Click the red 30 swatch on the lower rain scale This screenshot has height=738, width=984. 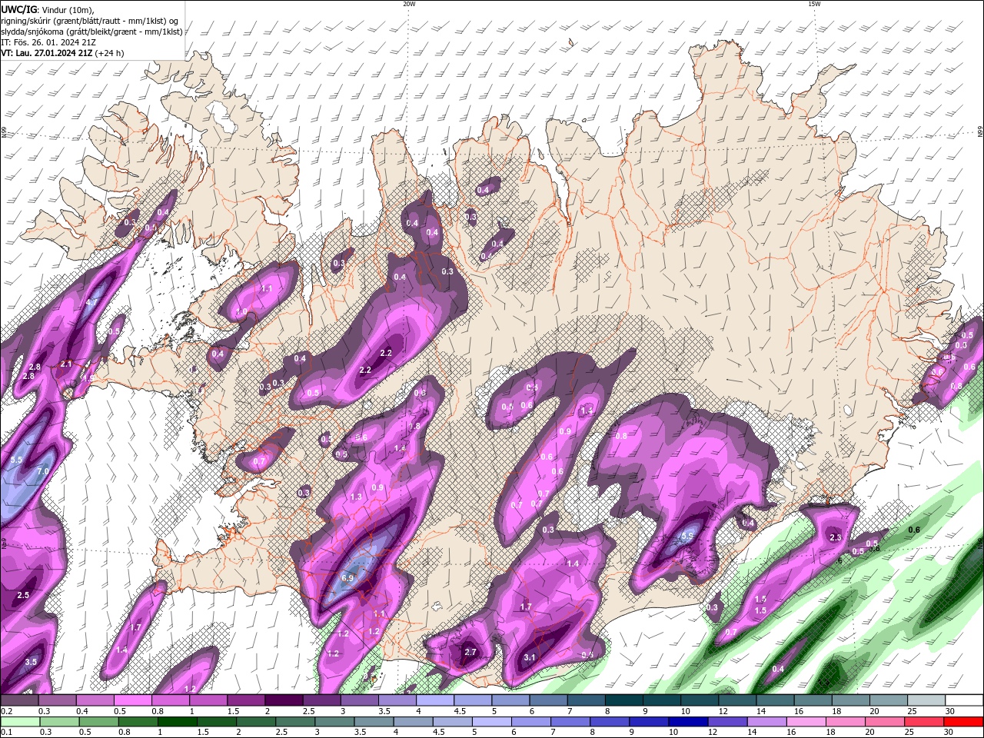963,721
